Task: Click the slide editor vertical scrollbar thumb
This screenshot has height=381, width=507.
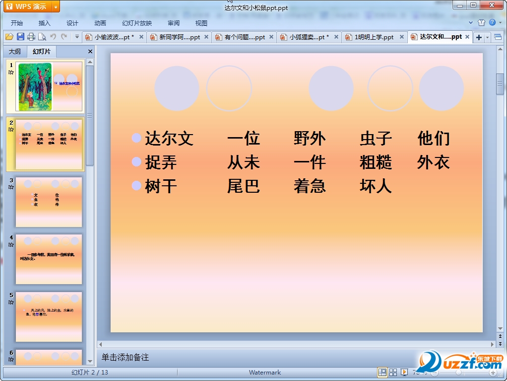Action: 500,83
